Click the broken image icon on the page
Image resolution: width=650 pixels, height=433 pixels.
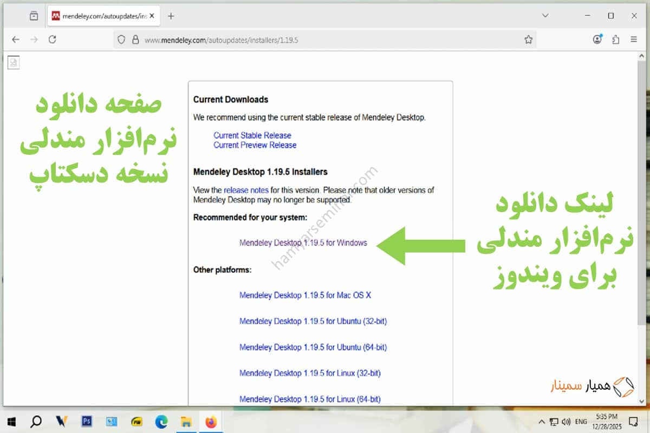pos(14,63)
